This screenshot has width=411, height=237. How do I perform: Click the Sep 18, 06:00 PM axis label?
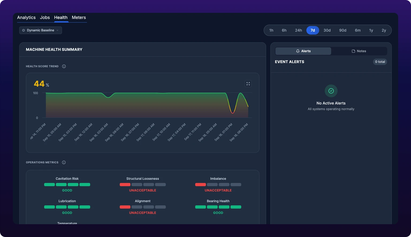coord(239,132)
